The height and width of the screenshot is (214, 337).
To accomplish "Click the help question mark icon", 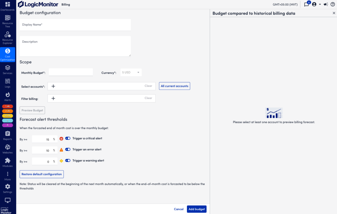I will coord(332,4).
